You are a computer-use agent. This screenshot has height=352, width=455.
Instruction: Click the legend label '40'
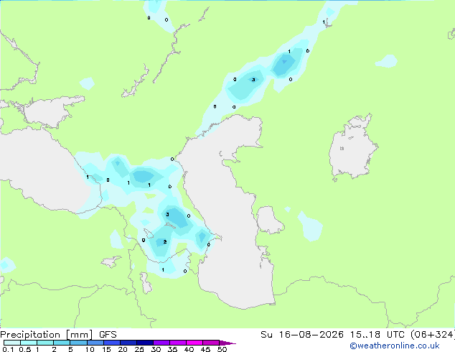point(189,349)
